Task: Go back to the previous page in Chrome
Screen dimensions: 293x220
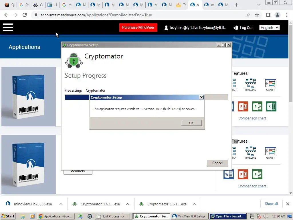Action: (6, 15)
